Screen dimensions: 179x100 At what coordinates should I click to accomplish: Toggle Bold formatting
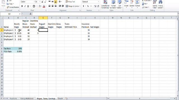coord(22,6)
